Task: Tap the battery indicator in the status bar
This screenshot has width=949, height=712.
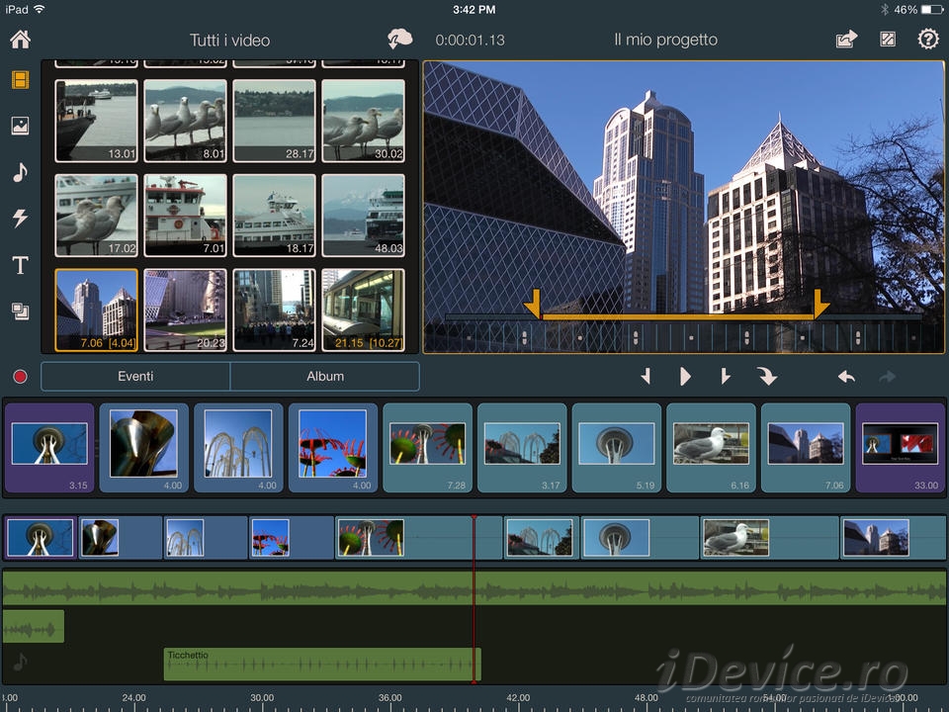Action: (931, 9)
